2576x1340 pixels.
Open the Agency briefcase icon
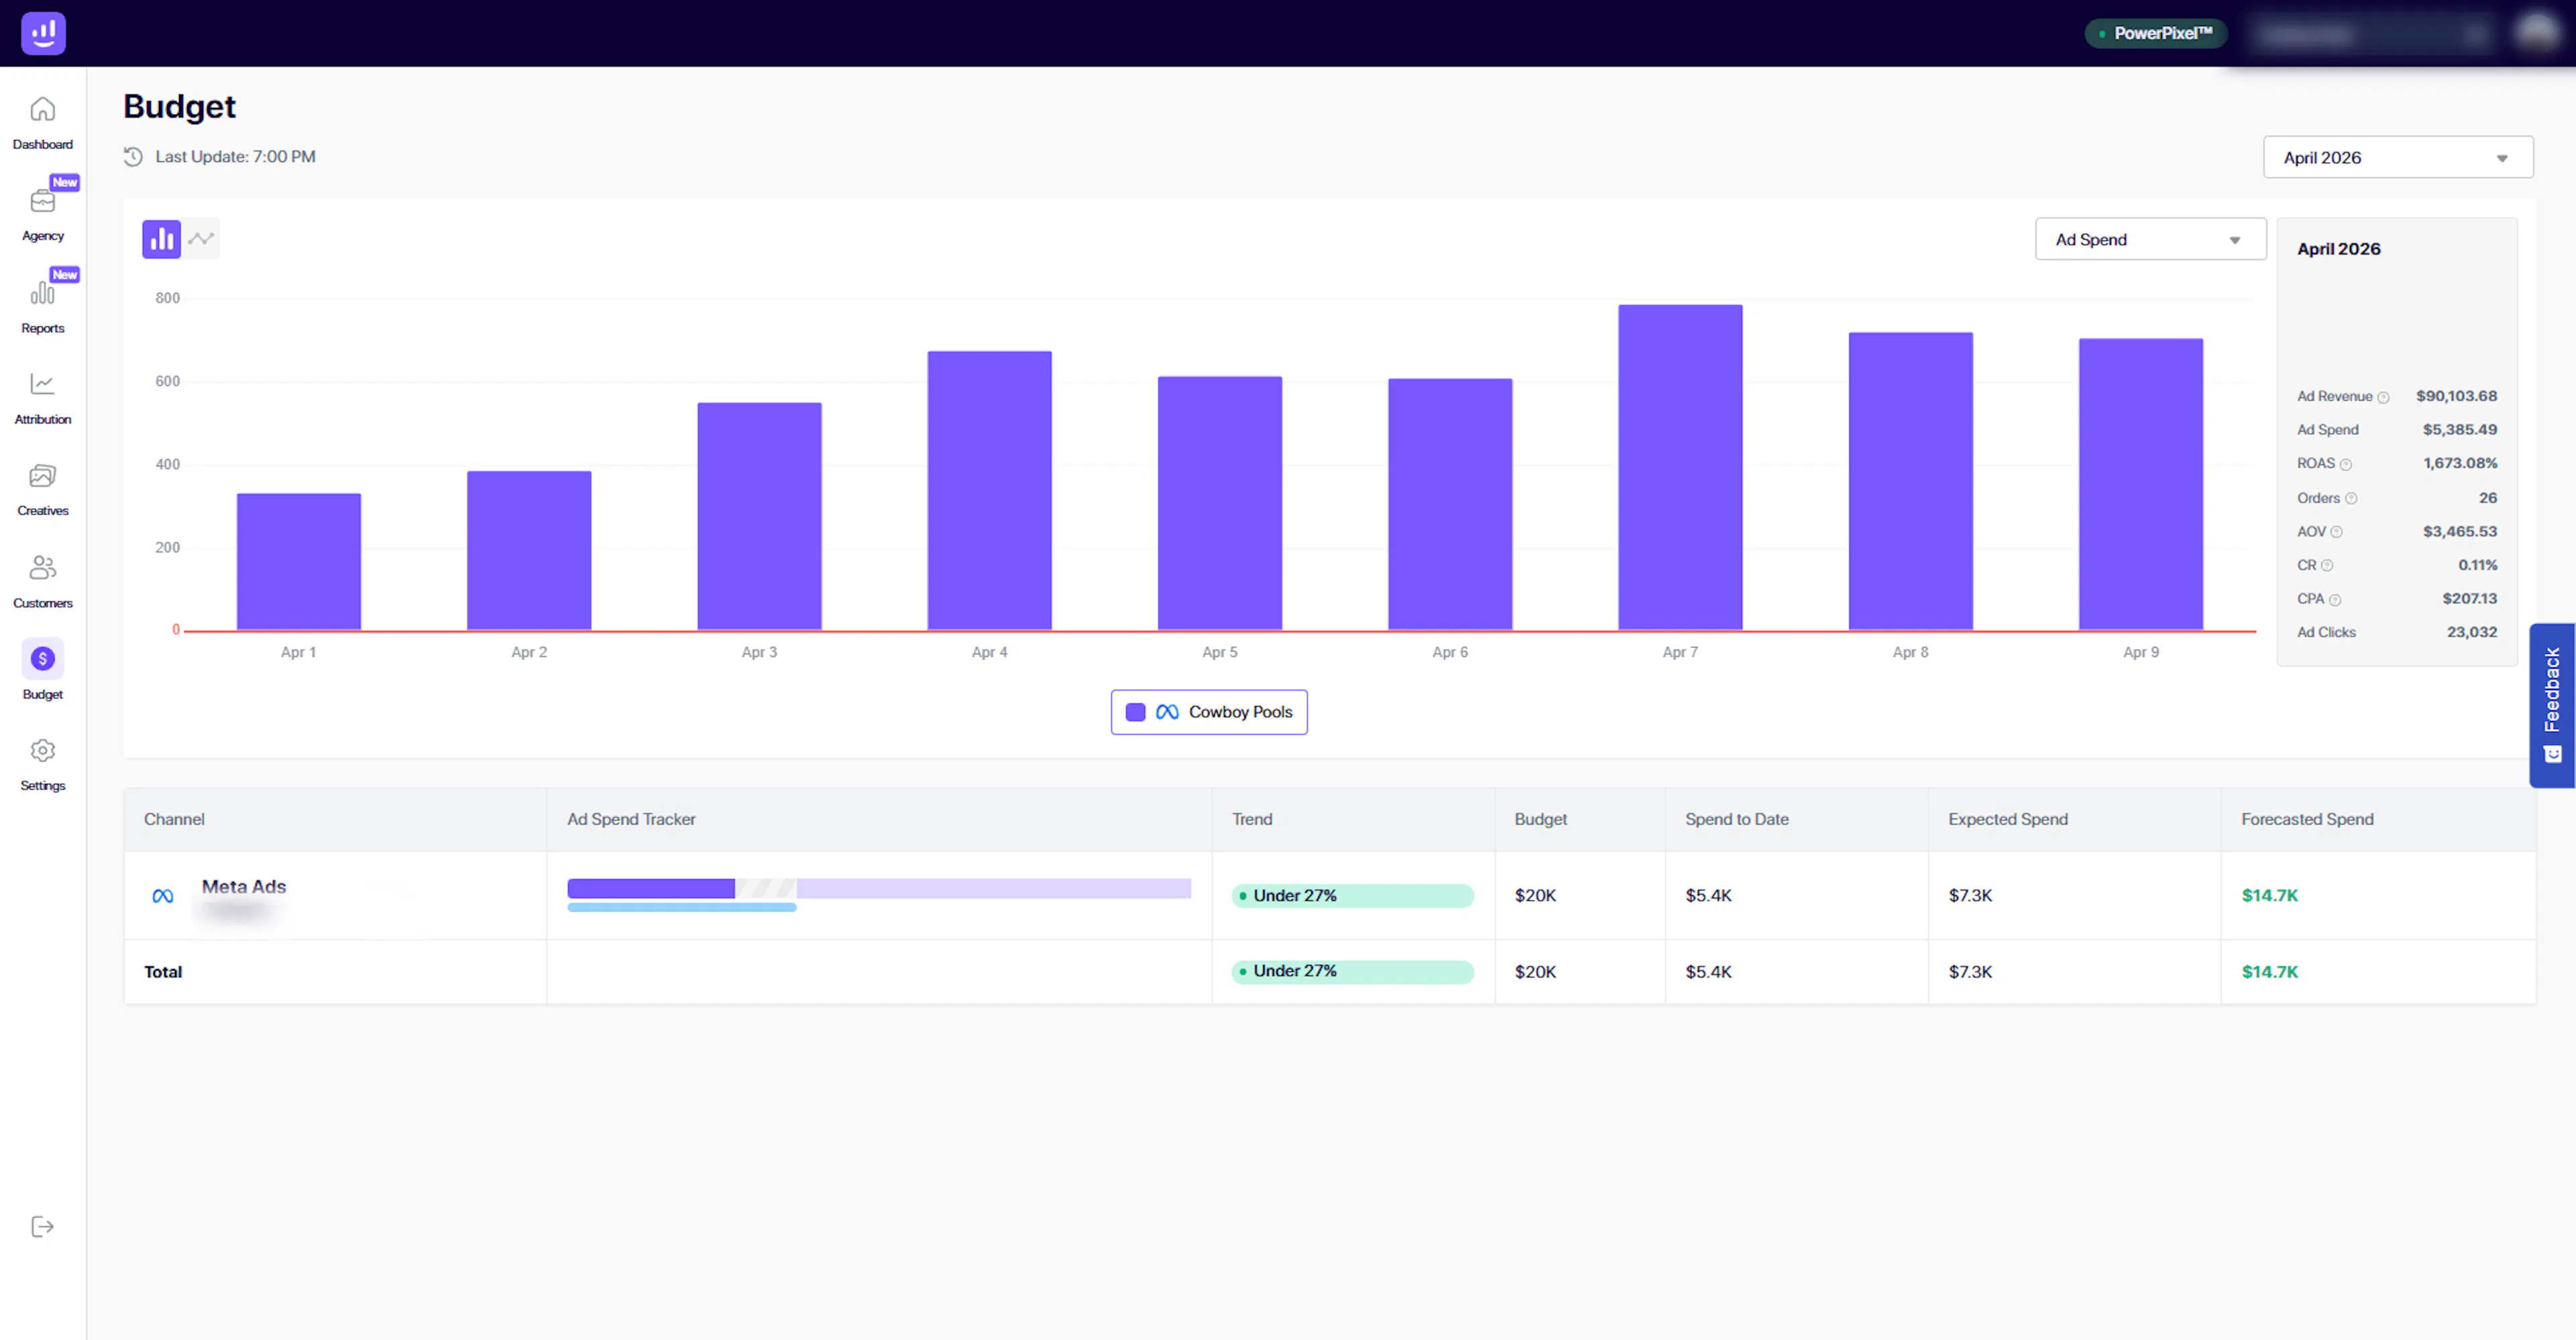click(x=42, y=202)
